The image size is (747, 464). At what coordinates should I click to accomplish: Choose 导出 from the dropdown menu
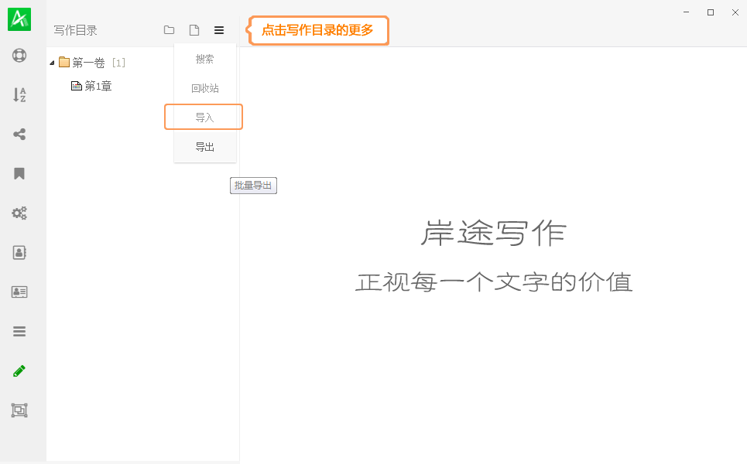click(205, 147)
